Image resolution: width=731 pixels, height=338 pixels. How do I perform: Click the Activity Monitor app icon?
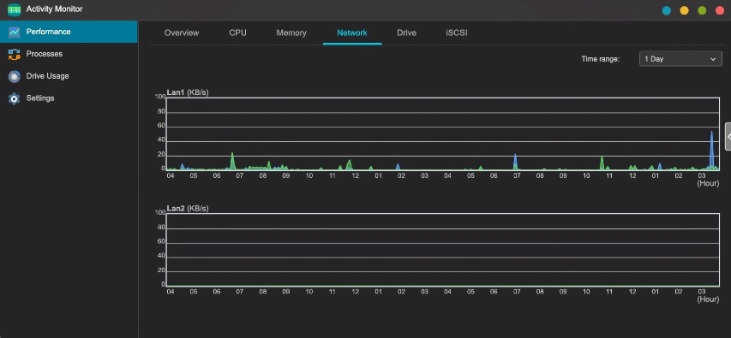point(14,9)
